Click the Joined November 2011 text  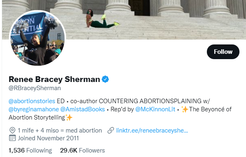(x=48, y=138)
